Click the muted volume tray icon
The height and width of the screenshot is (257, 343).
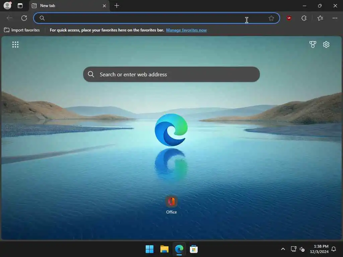tap(302, 249)
